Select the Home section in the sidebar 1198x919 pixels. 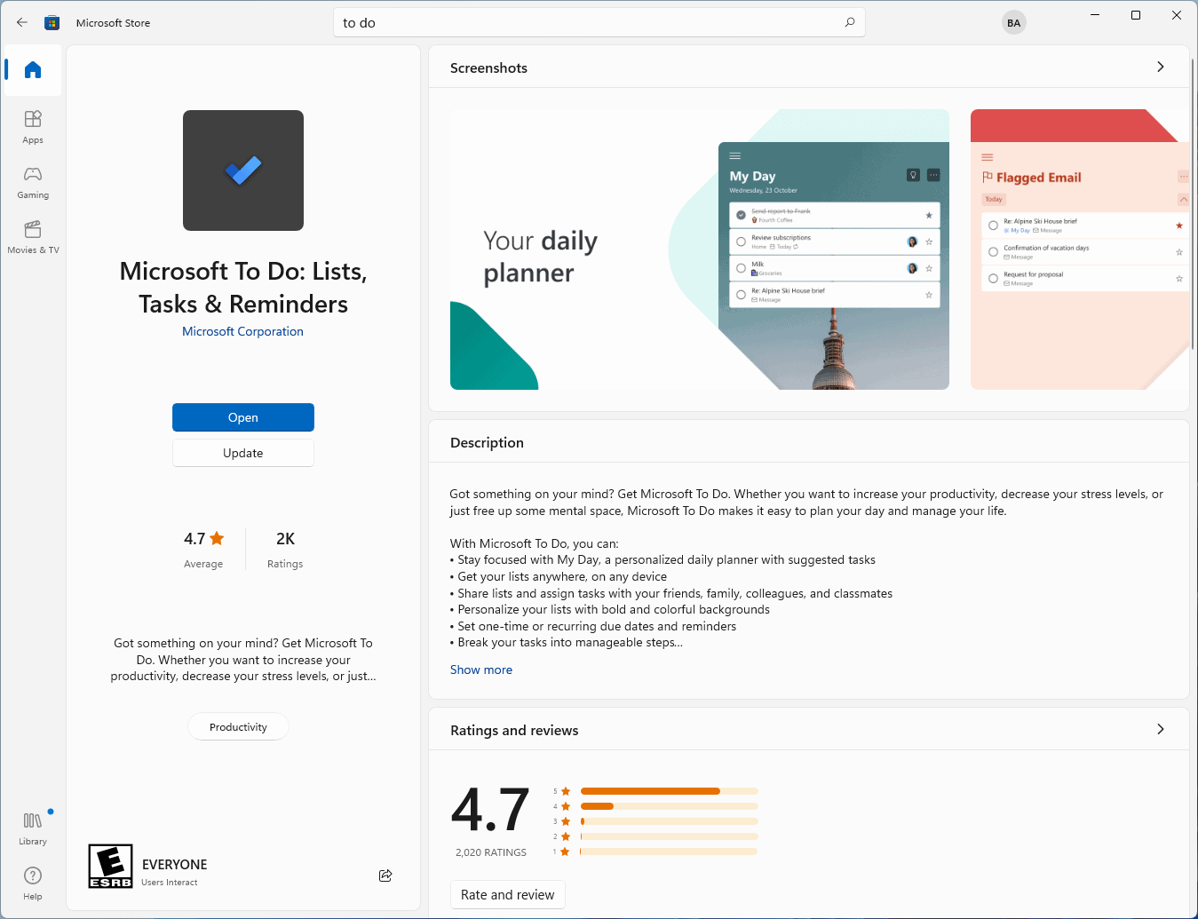point(32,69)
